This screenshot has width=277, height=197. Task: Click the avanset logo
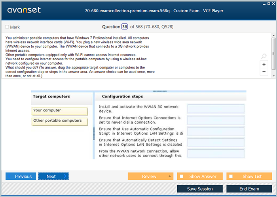click(24, 10)
